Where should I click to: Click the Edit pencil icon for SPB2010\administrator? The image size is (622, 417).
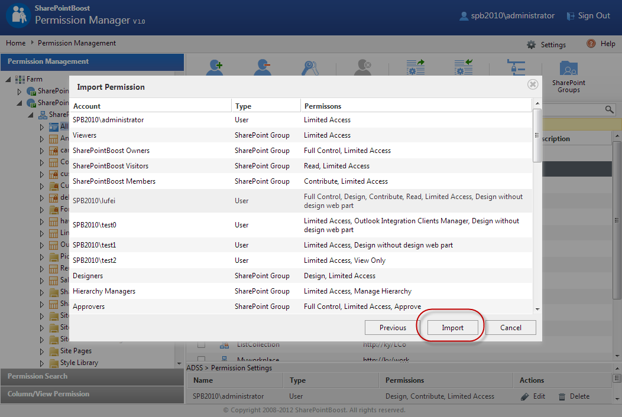click(525, 396)
